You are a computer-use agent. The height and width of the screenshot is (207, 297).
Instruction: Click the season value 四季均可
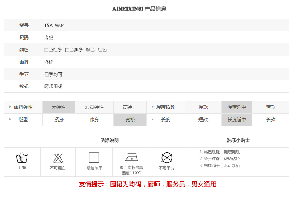point(53,74)
